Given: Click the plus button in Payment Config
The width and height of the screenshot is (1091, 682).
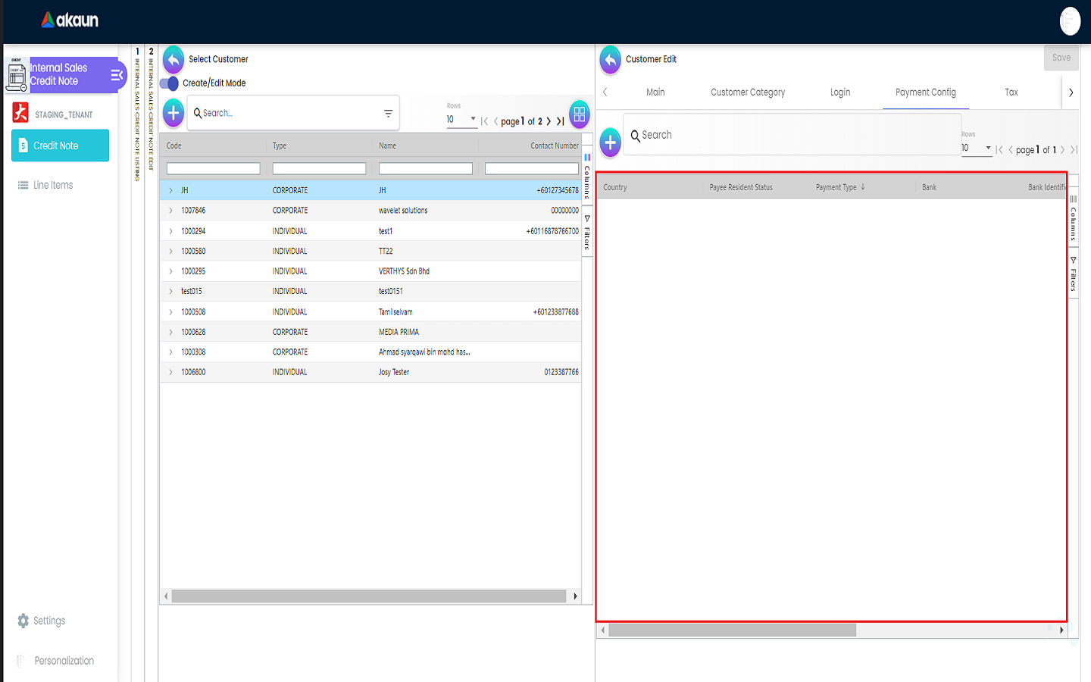Looking at the screenshot, I should point(611,142).
